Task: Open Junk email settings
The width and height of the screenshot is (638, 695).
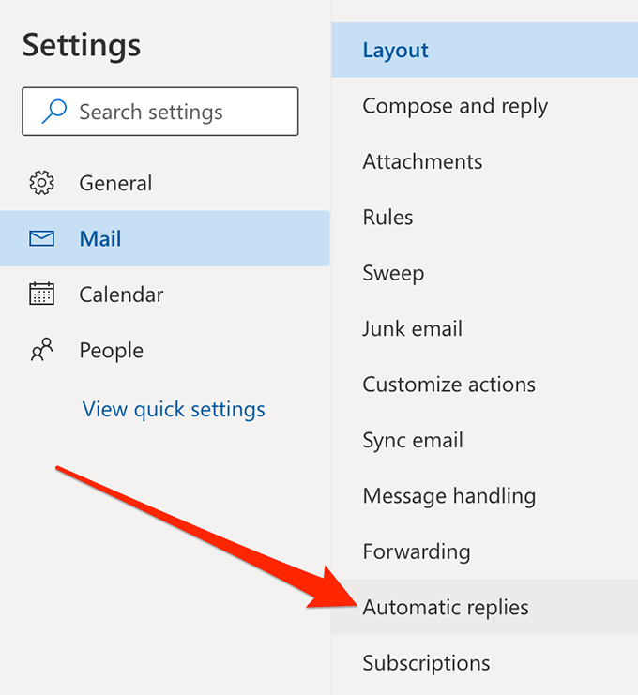Action: pos(484,328)
